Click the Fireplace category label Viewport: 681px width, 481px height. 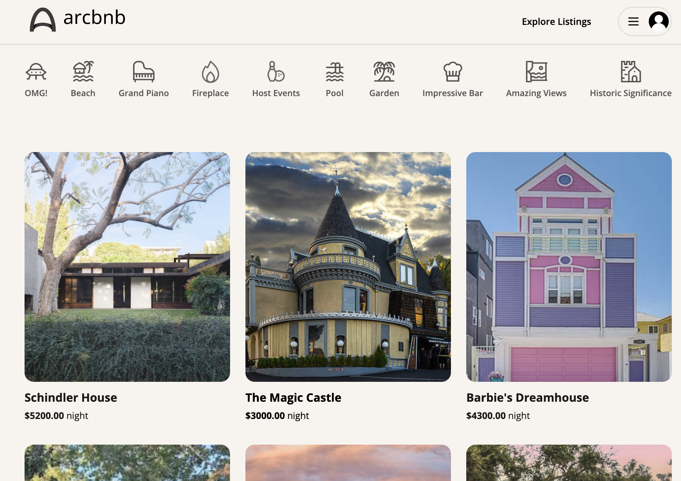211,93
